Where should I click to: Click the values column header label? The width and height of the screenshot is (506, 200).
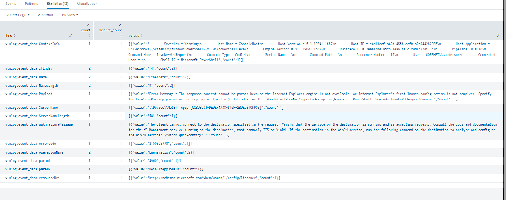tap(134, 36)
